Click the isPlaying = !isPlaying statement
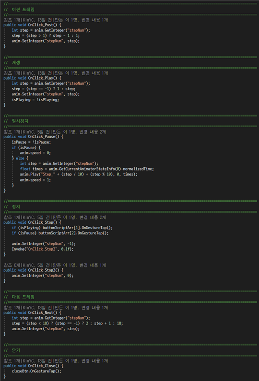The image size is (259, 381). tap(35, 100)
